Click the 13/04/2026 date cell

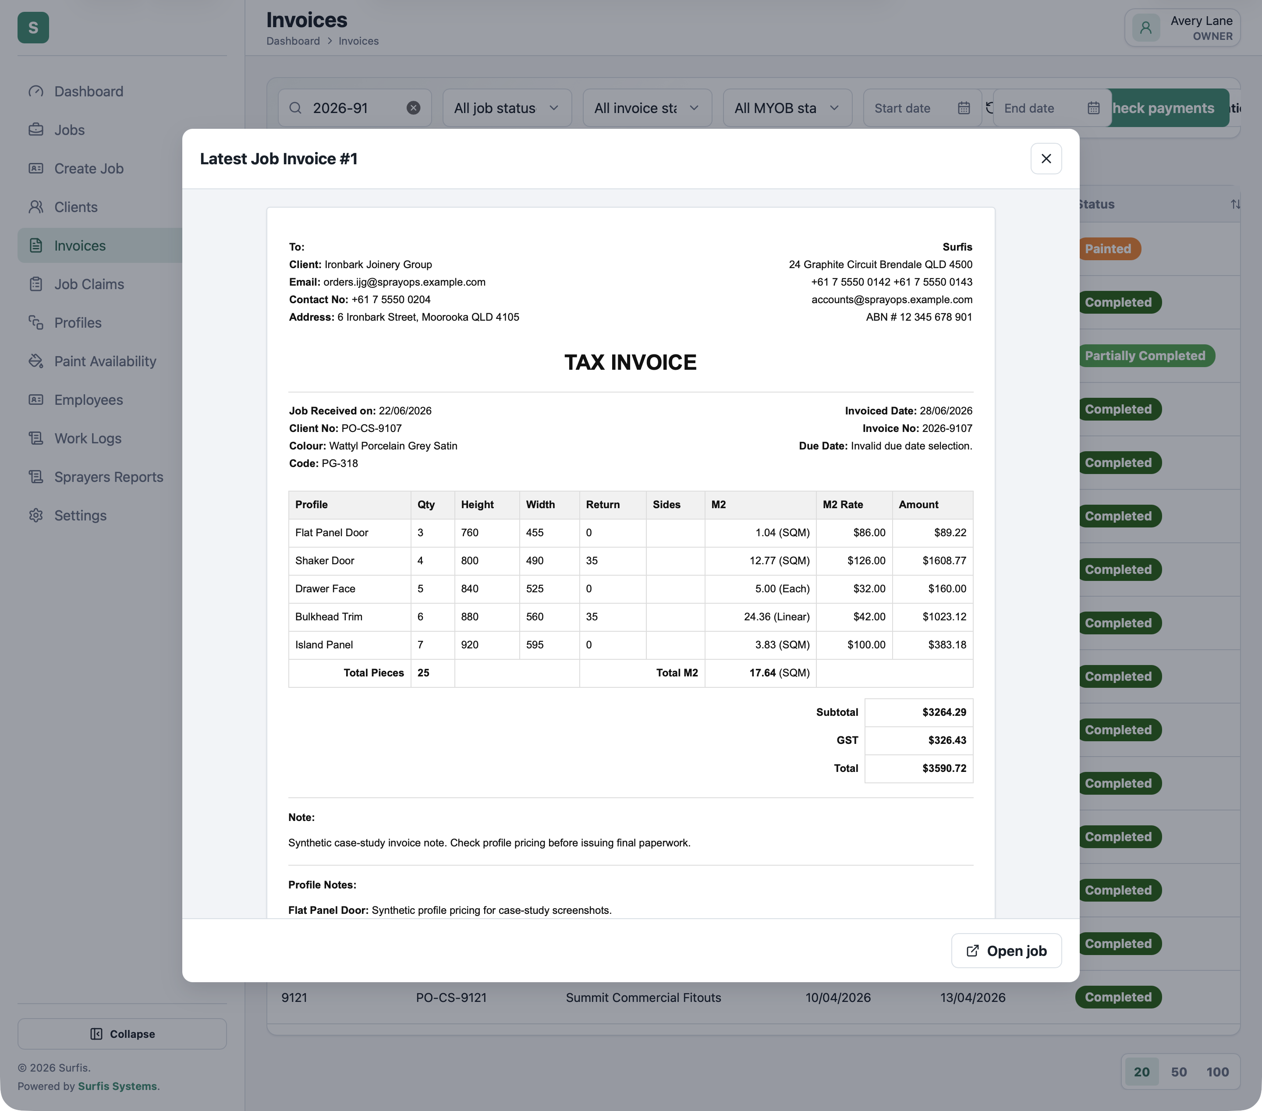972,998
